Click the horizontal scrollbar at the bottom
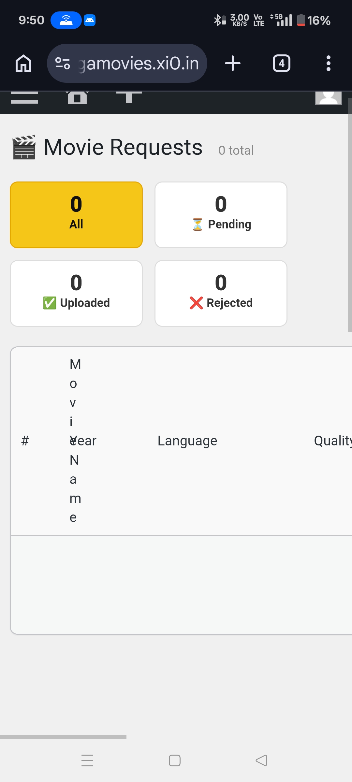352x782 pixels. 63,737
